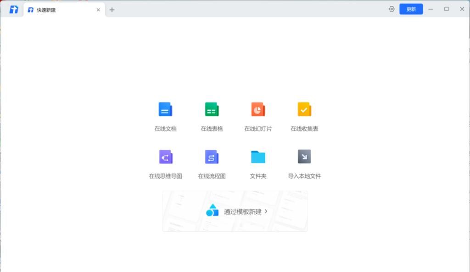
Task: Maximize the application window
Action: pos(446,9)
